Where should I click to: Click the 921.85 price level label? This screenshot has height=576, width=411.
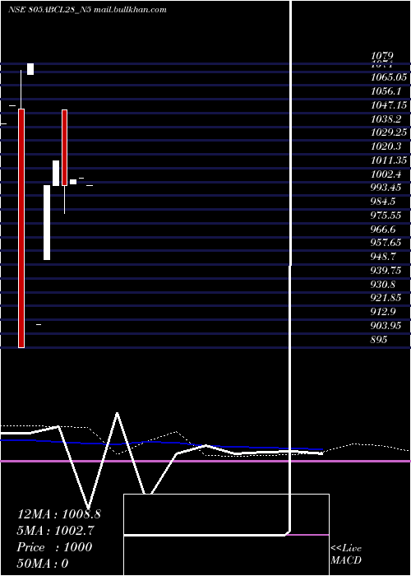point(386,298)
